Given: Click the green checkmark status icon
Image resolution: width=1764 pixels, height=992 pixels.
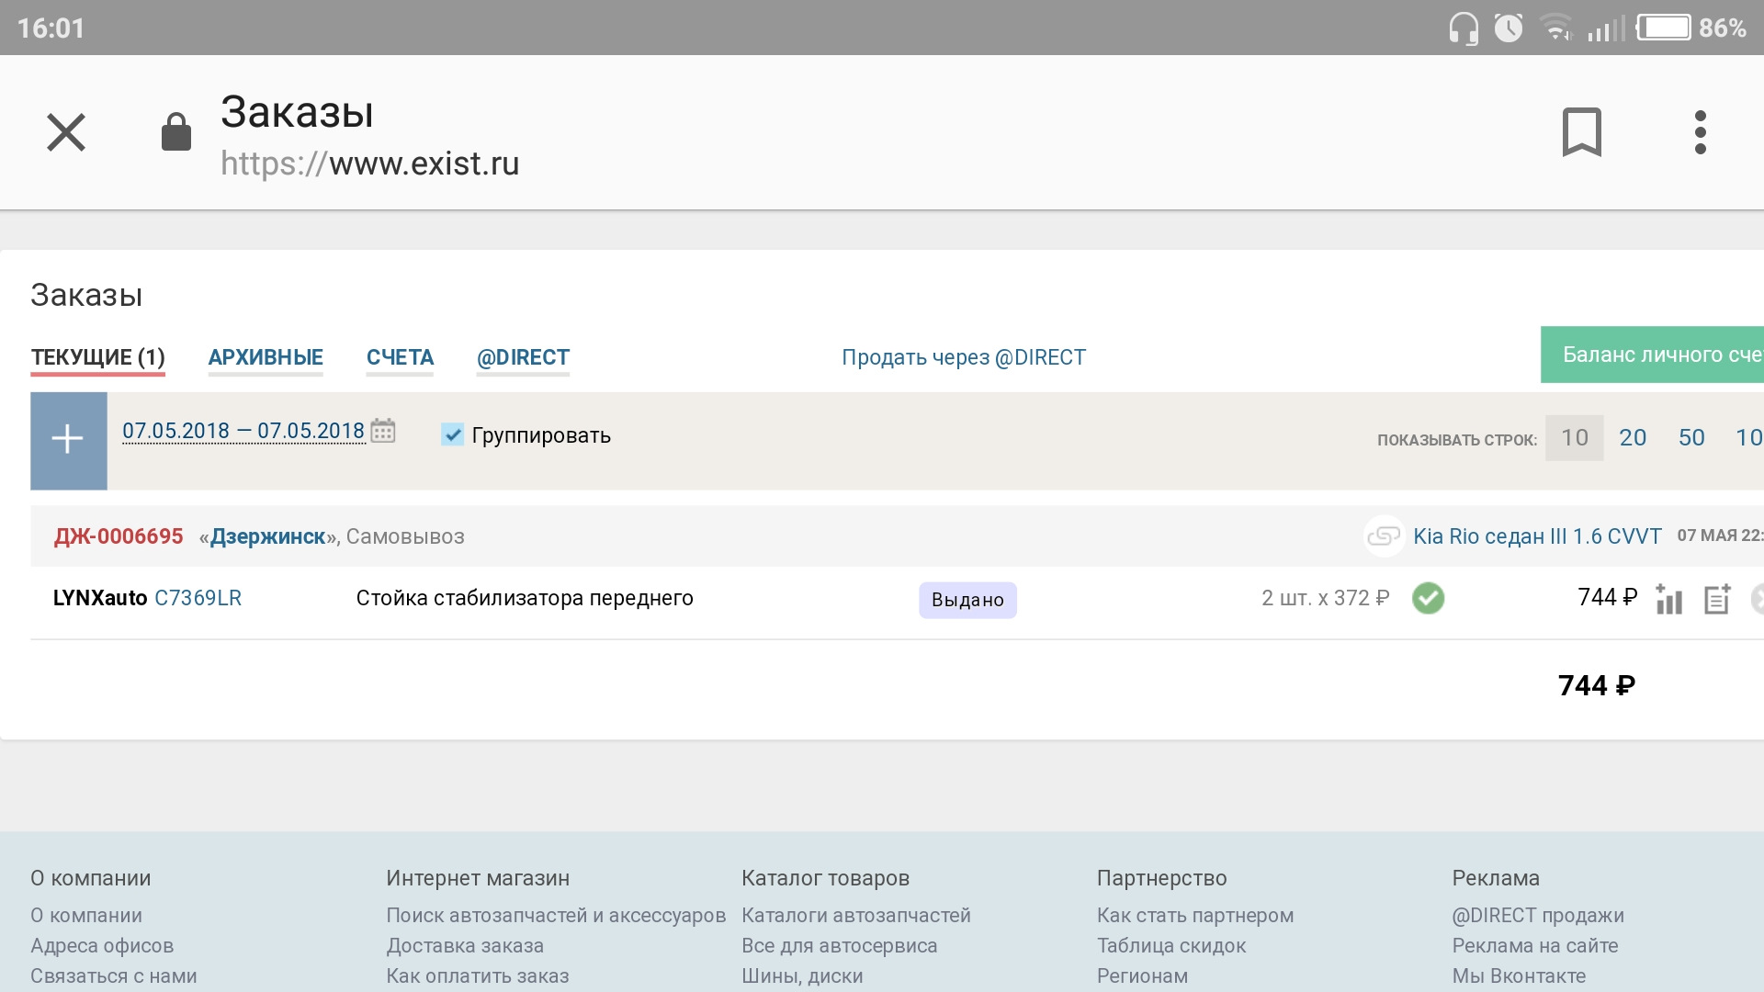Looking at the screenshot, I should click(1428, 598).
